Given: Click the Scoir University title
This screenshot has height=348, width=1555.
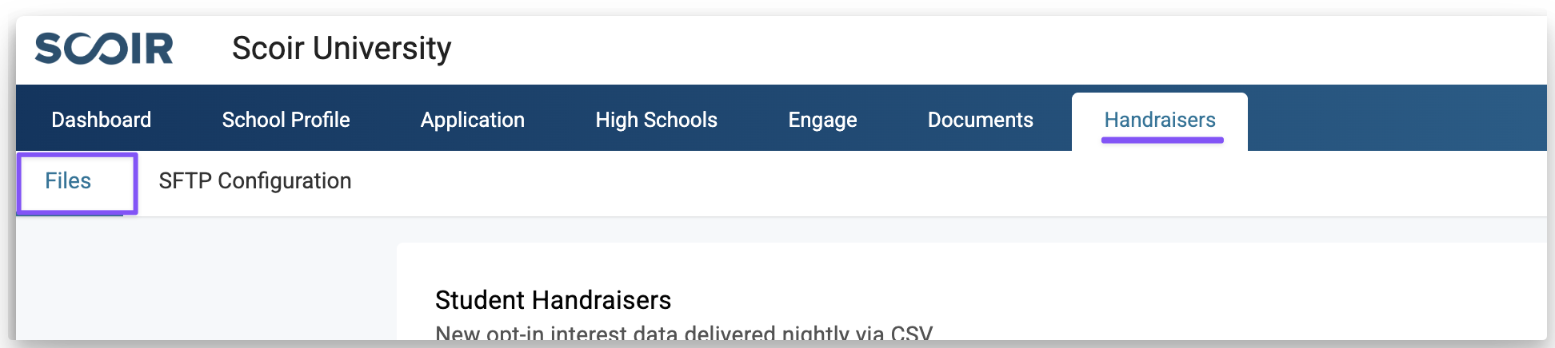Looking at the screenshot, I should [x=342, y=49].
